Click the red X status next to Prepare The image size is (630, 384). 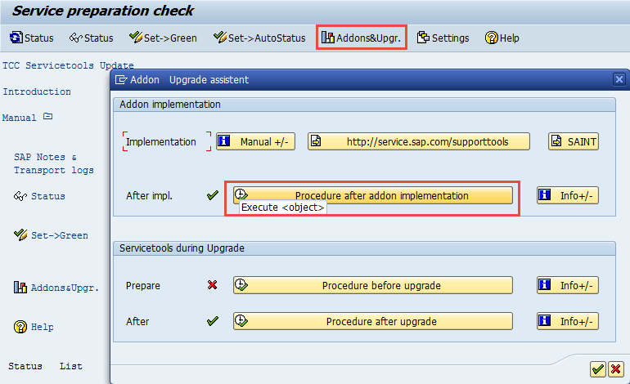coord(212,285)
